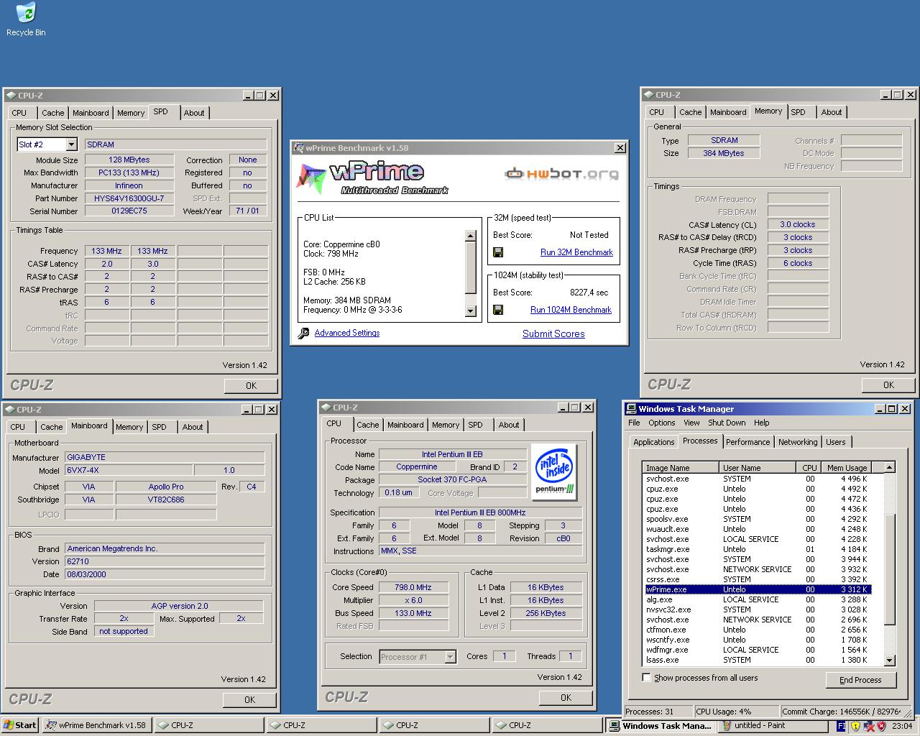Image resolution: width=920 pixels, height=736 pixels.
Task: Switch to the Users tab in Task Manager
Action: coord(836,442)
